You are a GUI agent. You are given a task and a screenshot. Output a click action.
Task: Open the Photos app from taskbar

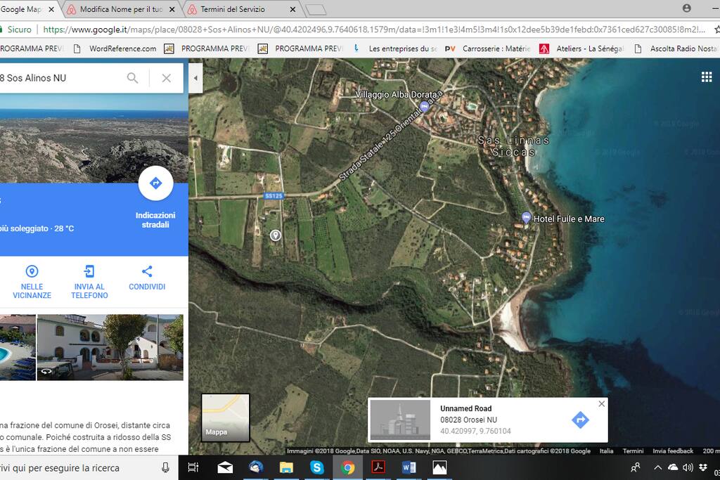(439, 467)
